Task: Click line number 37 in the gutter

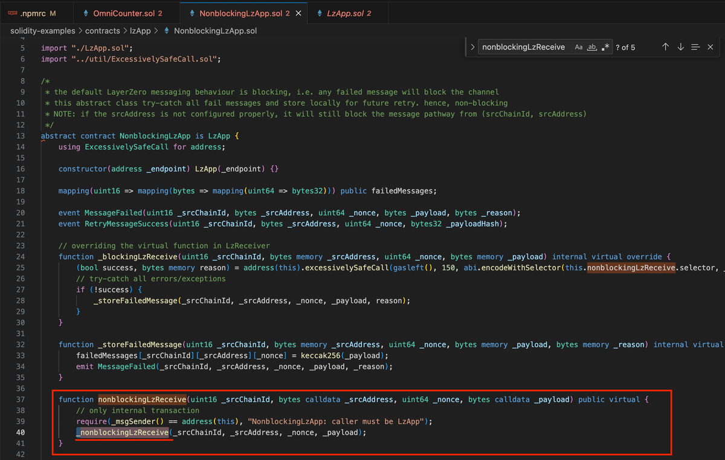Action: coord(21,400)
